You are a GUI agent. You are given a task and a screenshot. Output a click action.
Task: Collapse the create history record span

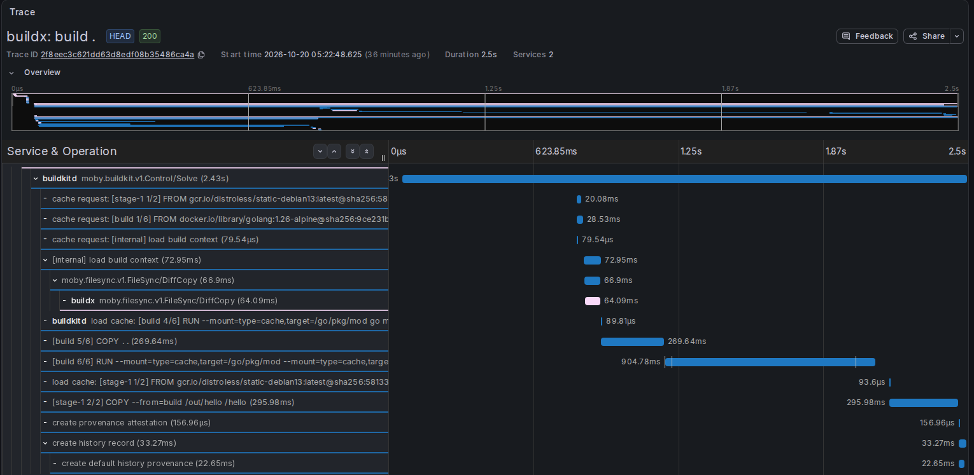[x=45, y=443]
